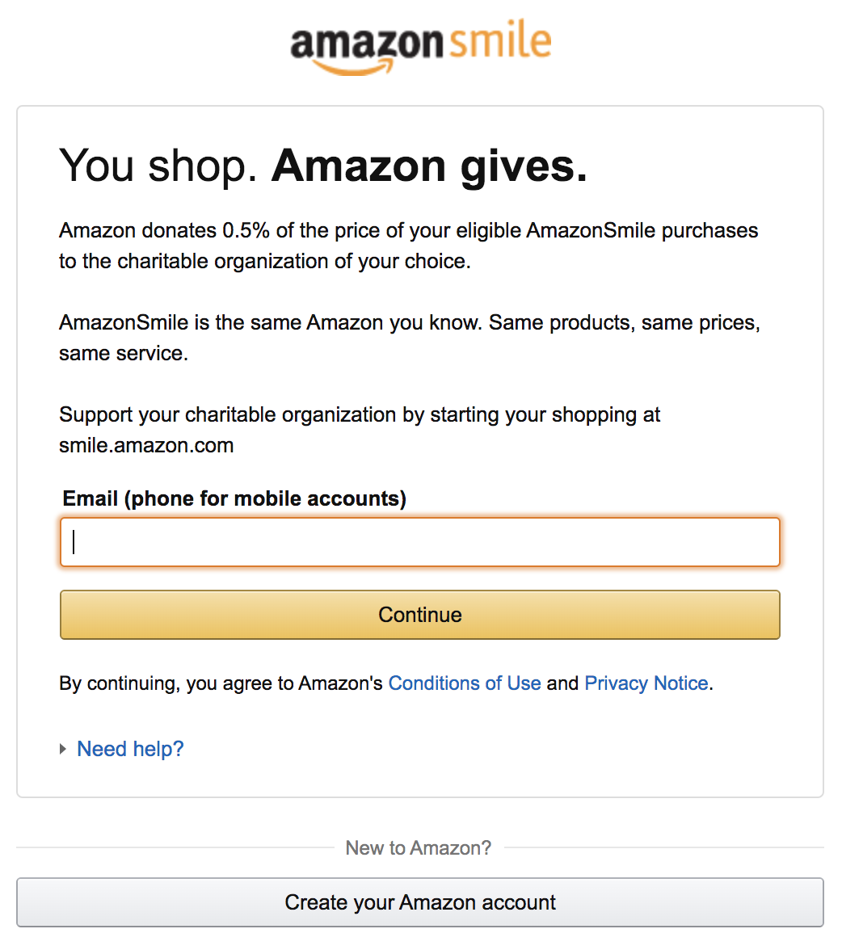
Task: Click the orange "smile" word in logo
Action: pos(500,42)
